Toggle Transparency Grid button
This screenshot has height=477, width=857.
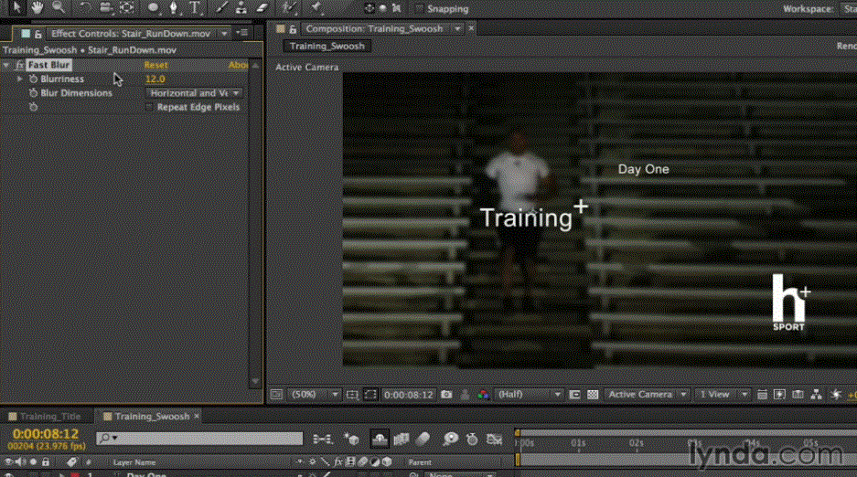pos(593,394)
